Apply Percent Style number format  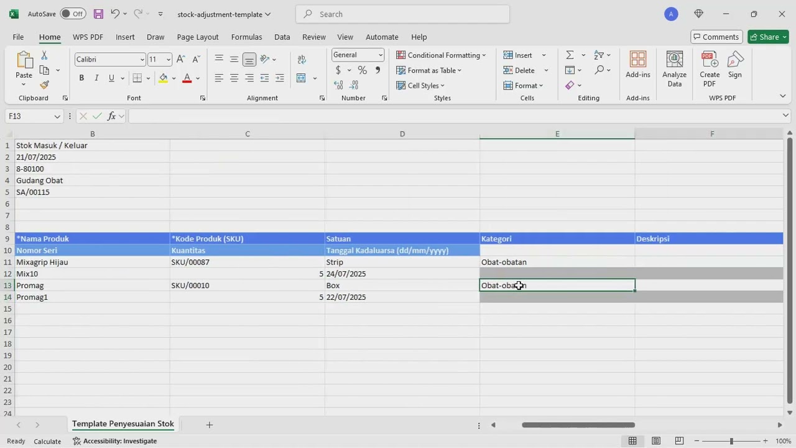362,70
